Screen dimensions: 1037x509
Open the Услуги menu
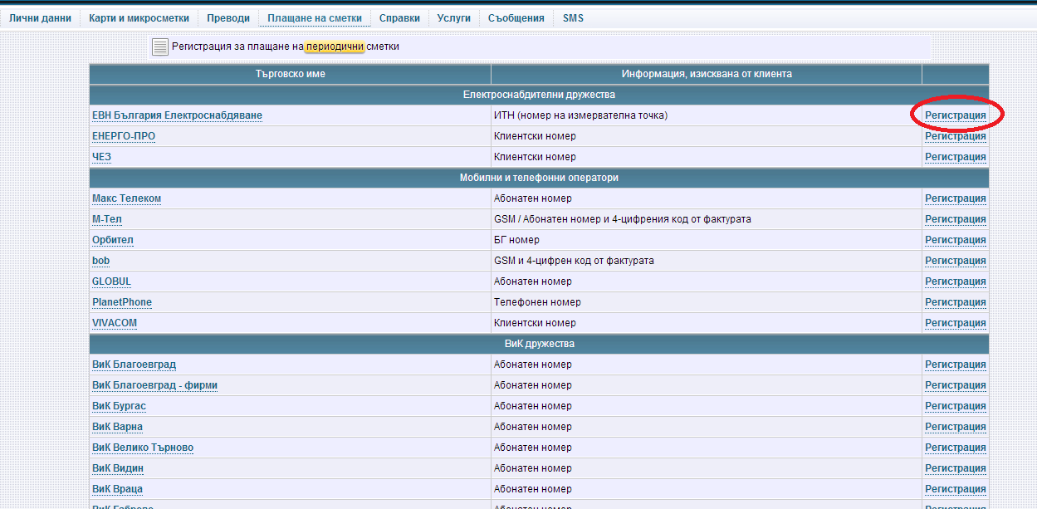[x=453, y=17]
